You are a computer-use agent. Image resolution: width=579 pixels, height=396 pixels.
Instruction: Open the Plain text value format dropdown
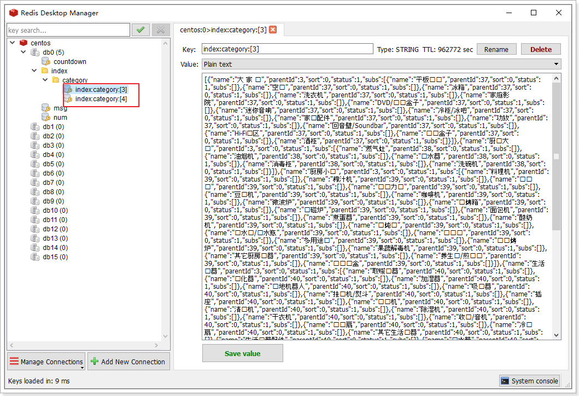click(381, 65)
